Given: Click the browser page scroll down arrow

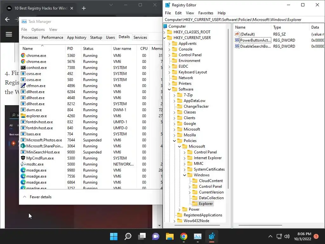Looking at the screenshot, I should pyautogui.click(x=159, y=226).
